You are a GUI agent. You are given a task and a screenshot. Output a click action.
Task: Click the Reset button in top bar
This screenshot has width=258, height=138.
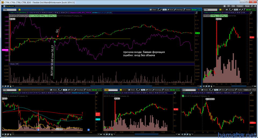click(247, 6)
